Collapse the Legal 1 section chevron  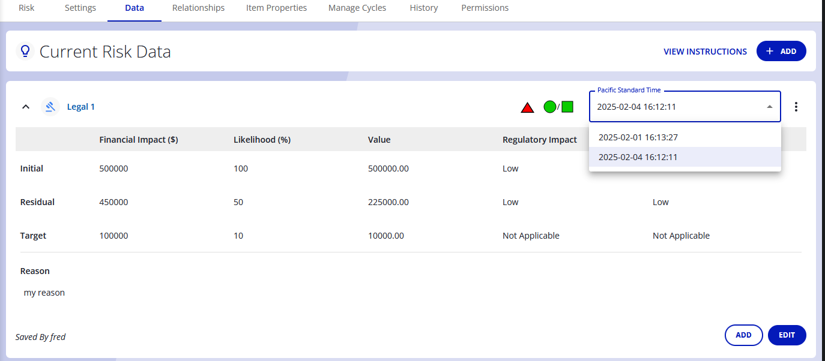point(26,107)
